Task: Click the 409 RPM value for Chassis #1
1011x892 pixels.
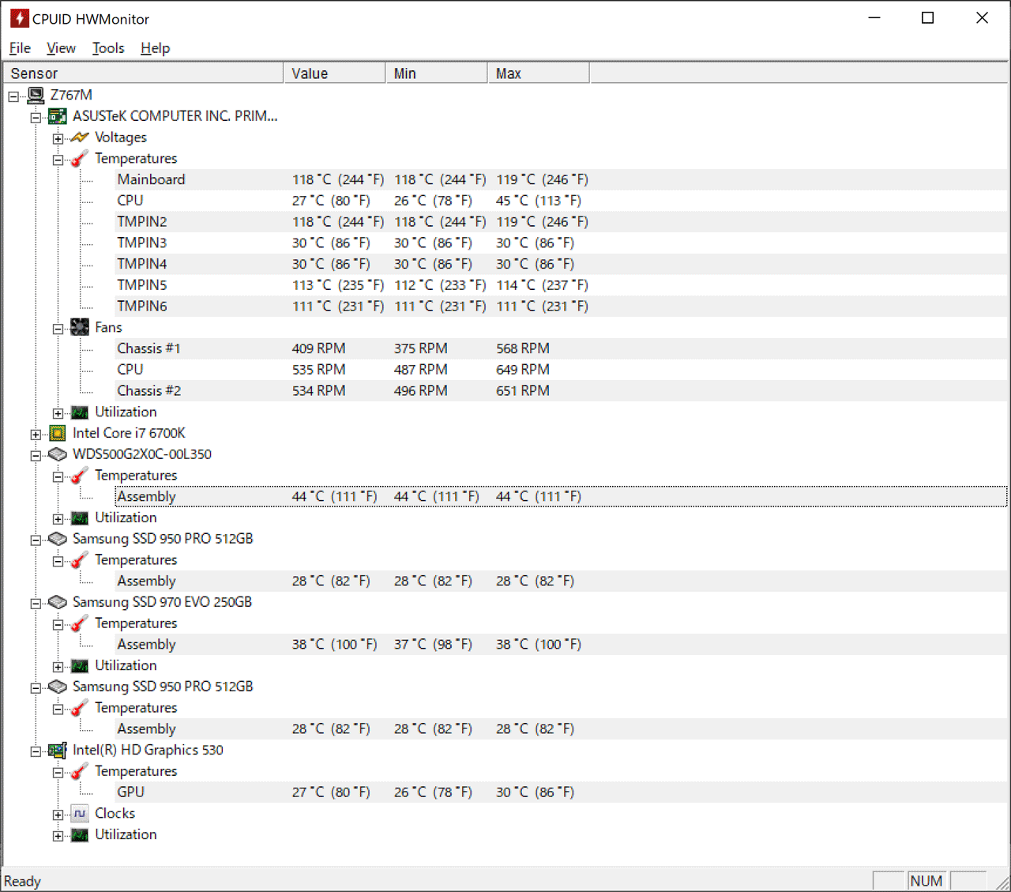Action: [x=318, y=348]
